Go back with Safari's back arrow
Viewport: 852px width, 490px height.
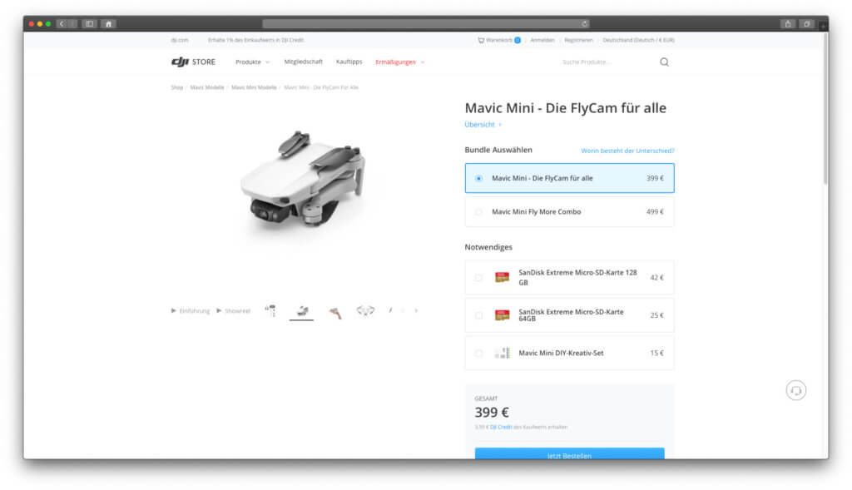62,24
